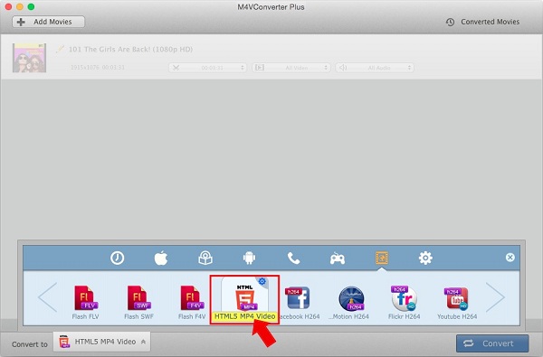Viewport: 543px width, 357px height.
Task: Open the Convert to HTML5 MP4 Video dropdown
Action: click(x=101, y=342)
